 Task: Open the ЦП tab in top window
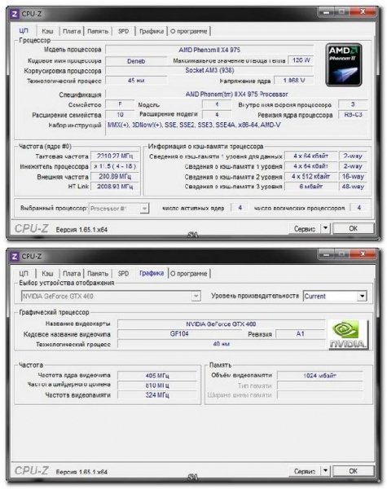click(x=24, y=31)
